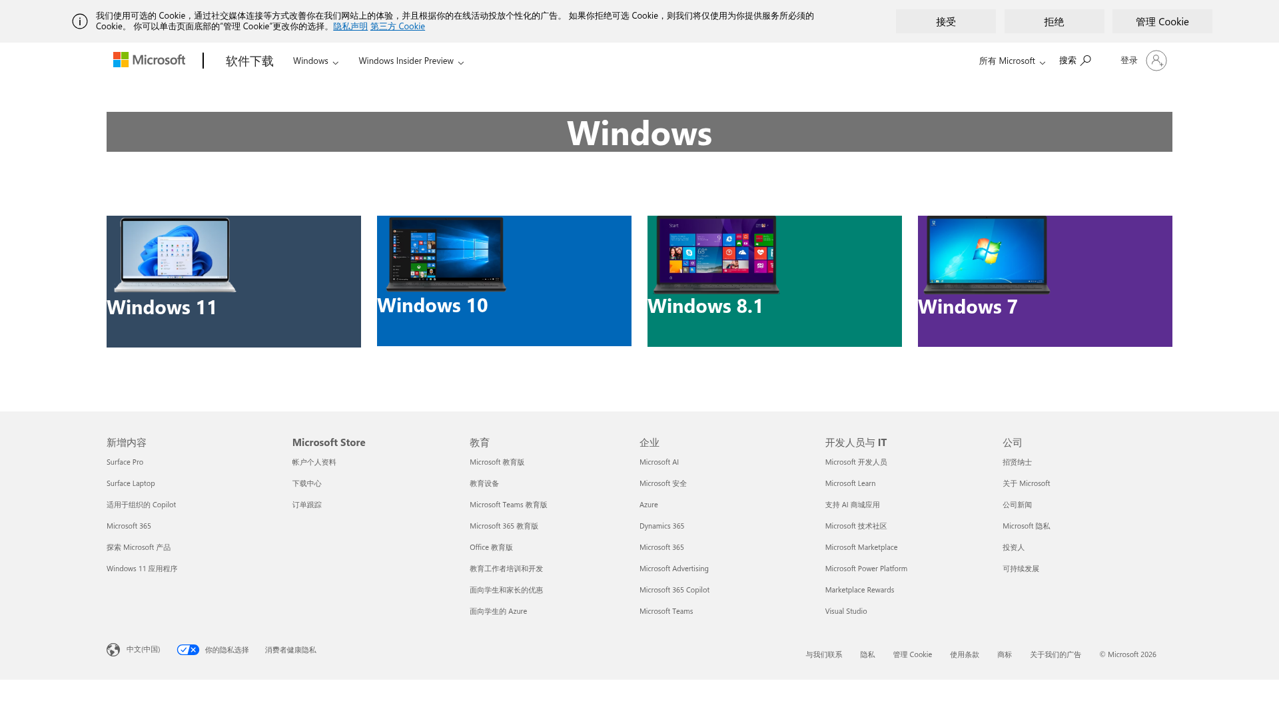
Task: Select the 软件下载 menu item
Action: click(x=248, y=60)
